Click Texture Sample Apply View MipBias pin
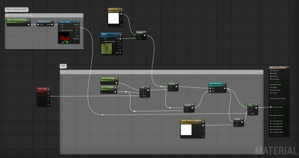This screenshot has width=299, height=158. click(x=60, y=30)
